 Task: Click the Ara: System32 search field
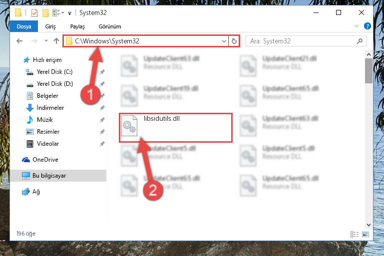click(x=303, y=41)
